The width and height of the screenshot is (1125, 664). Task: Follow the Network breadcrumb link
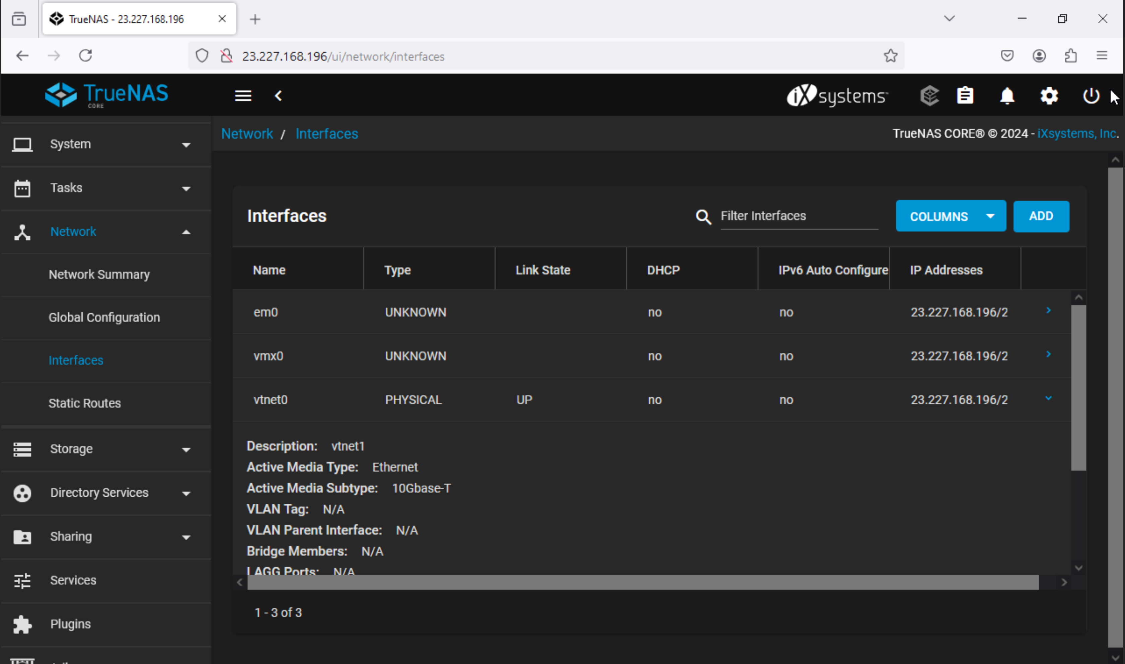[x=247, y=134]
